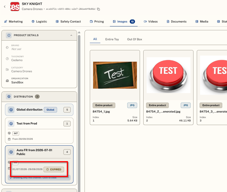Viewport: 227px width, 192px height.
Task: Filter images by Out Of Box
Action: tap(135, 39)
